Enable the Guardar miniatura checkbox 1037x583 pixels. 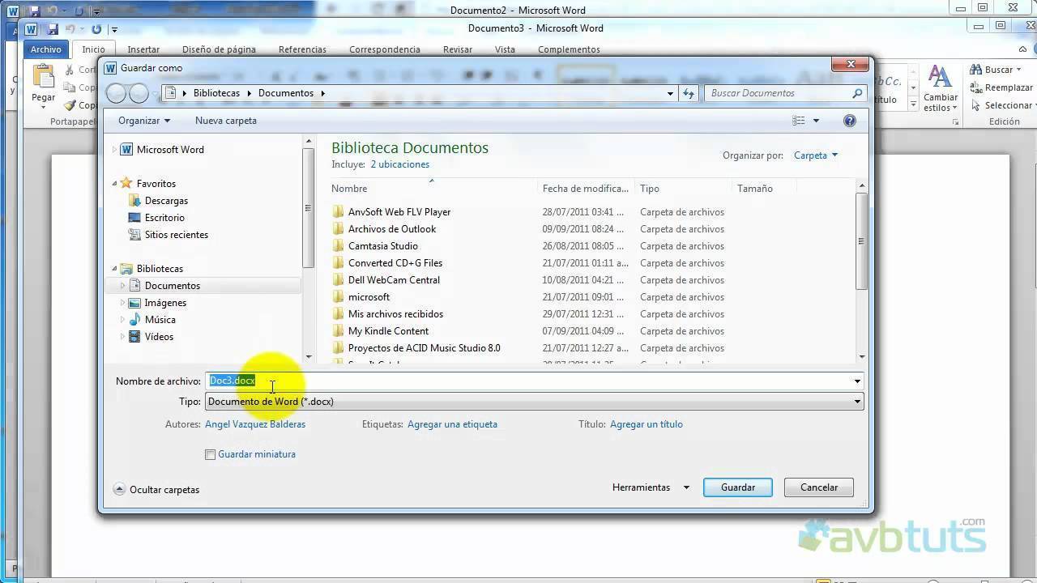tap(211, 455)
